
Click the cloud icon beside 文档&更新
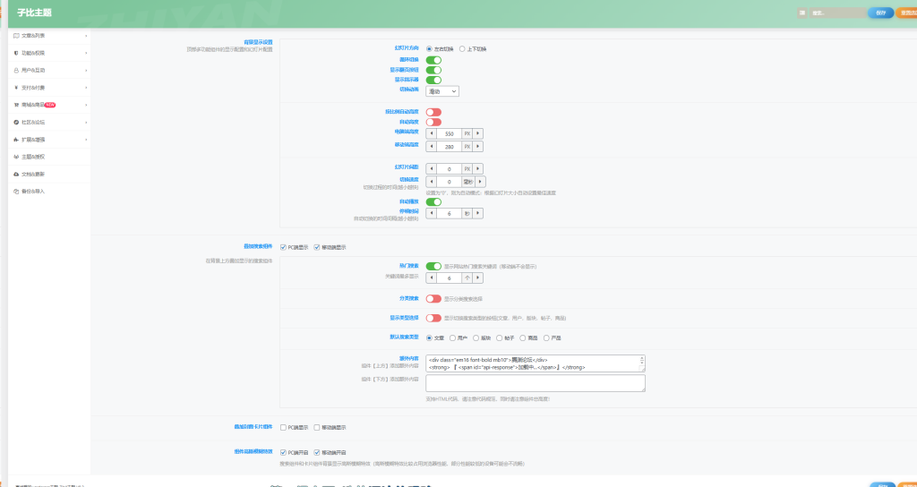click(15, 174)
